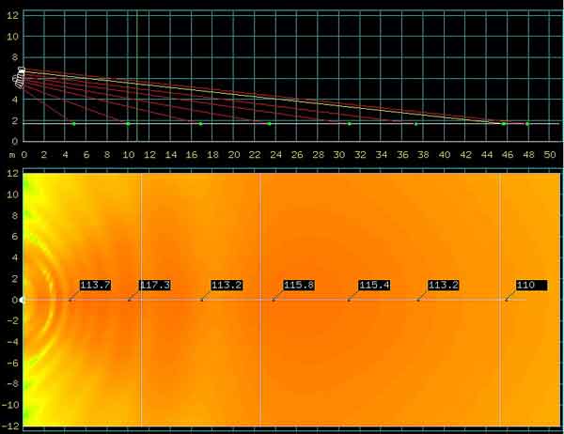Image resolution: width=564 pixels, height=434 pixels.
Task: Select the loudspeaker array icon in section view
Action: pos(20,77)
